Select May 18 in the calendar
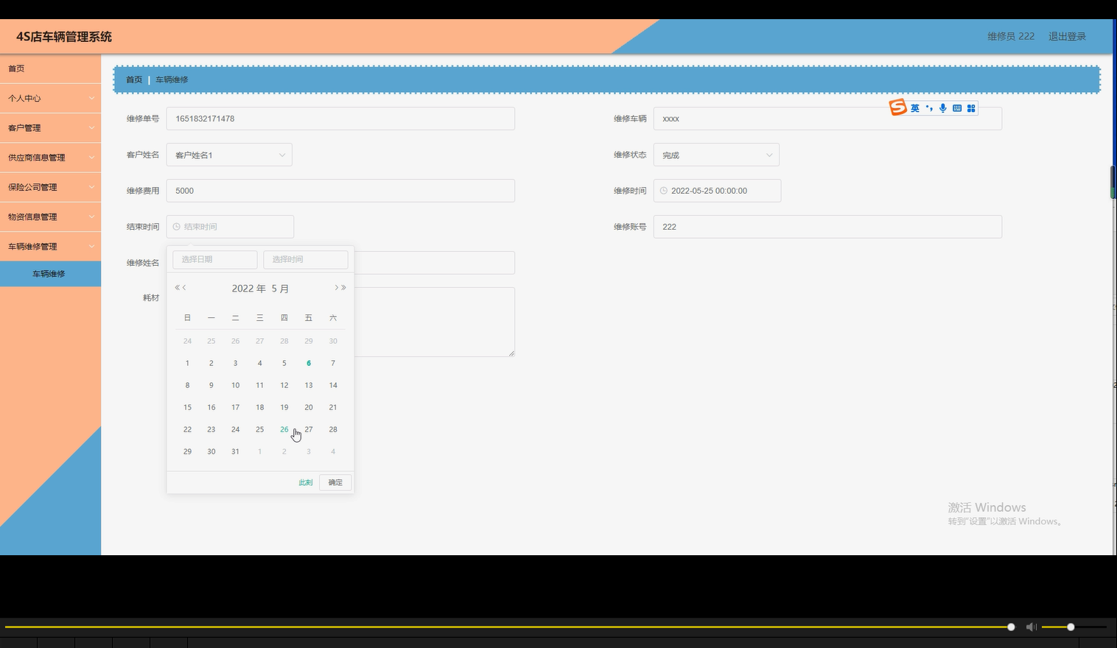The width and height of the screenshot is (1117, 648). (259, 407)
